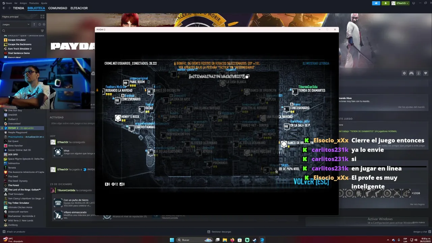Viewport: 432px width, 243px height.
Task: Select the BIBLIOTECA tab
Action: pos(36,8)
